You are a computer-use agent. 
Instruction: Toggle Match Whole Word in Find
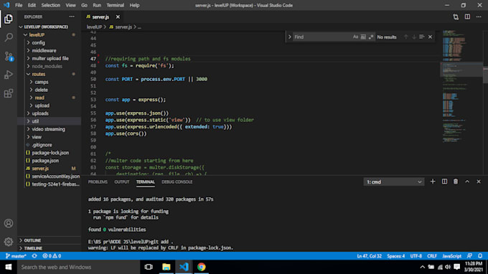tap(363, 37)
